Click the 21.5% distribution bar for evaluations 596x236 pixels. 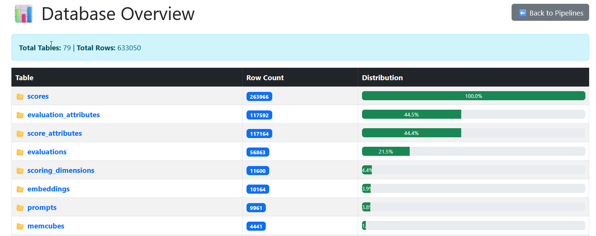386,151
